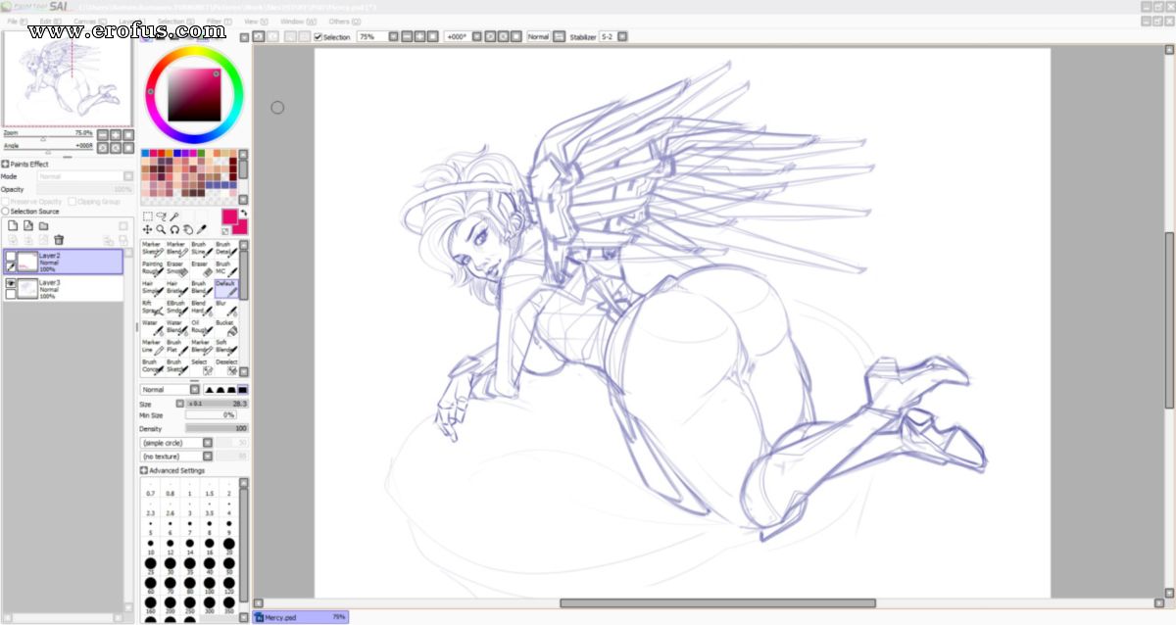Choose the Bucket fill tool
The height and width of the screenshot is (625, 1176).
[225, 327]
